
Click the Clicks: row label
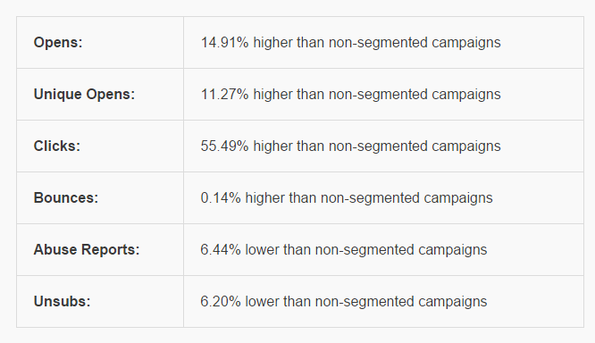[57, 146]
